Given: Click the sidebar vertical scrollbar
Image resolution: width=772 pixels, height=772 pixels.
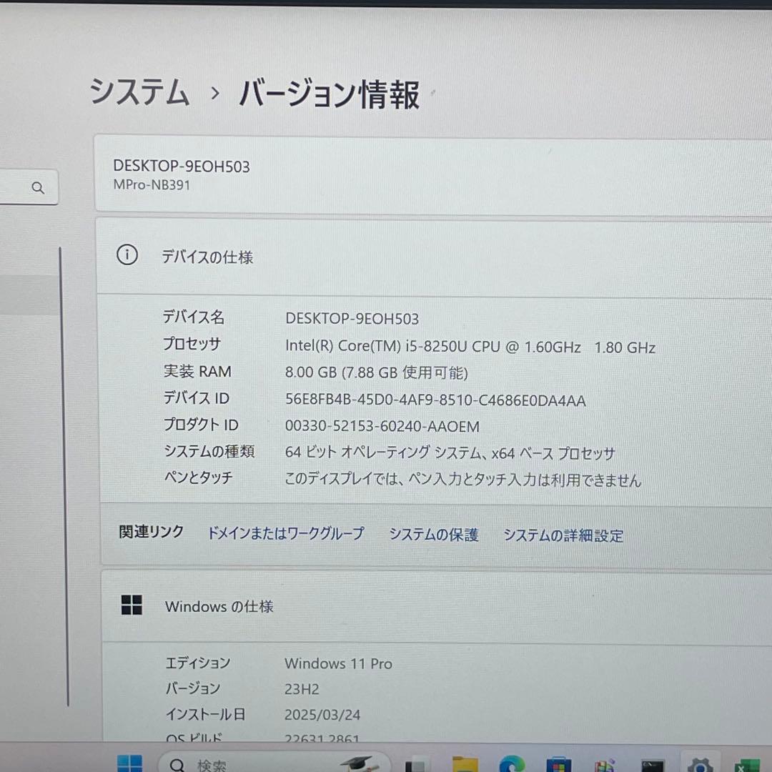Looking at the screenshot, I should [64, 476].
